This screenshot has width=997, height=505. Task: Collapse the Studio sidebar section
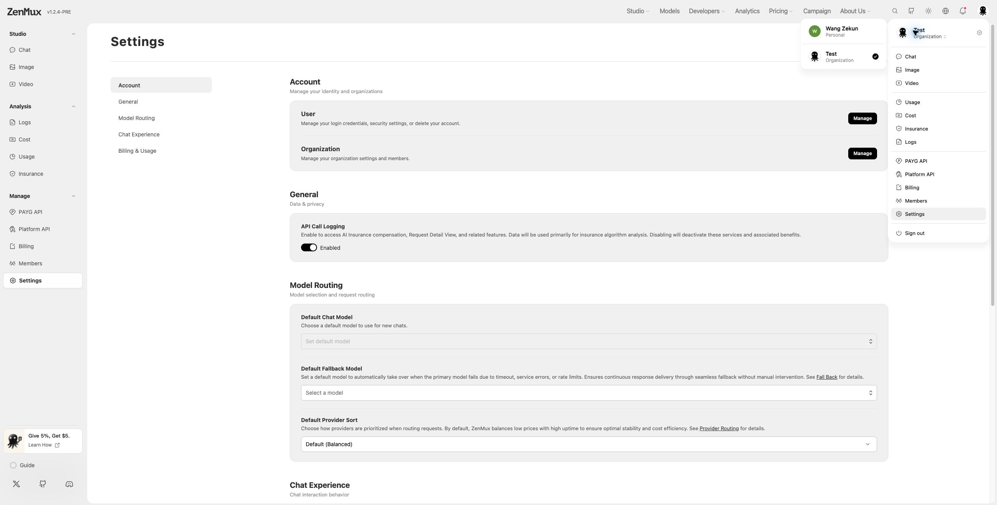point(73,34)
